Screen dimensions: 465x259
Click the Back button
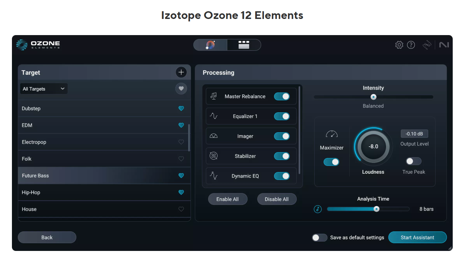click(x=47, y=238)
